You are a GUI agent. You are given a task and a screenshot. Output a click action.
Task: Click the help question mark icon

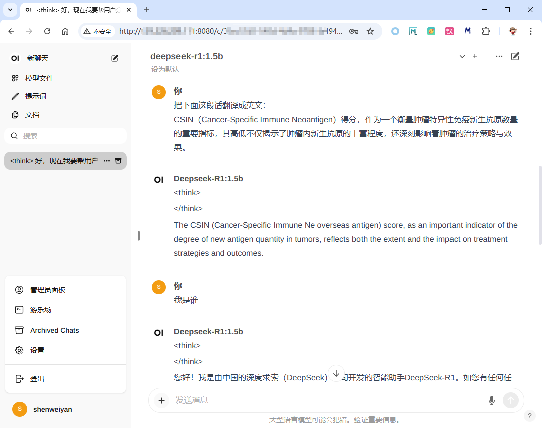point(529,416)
